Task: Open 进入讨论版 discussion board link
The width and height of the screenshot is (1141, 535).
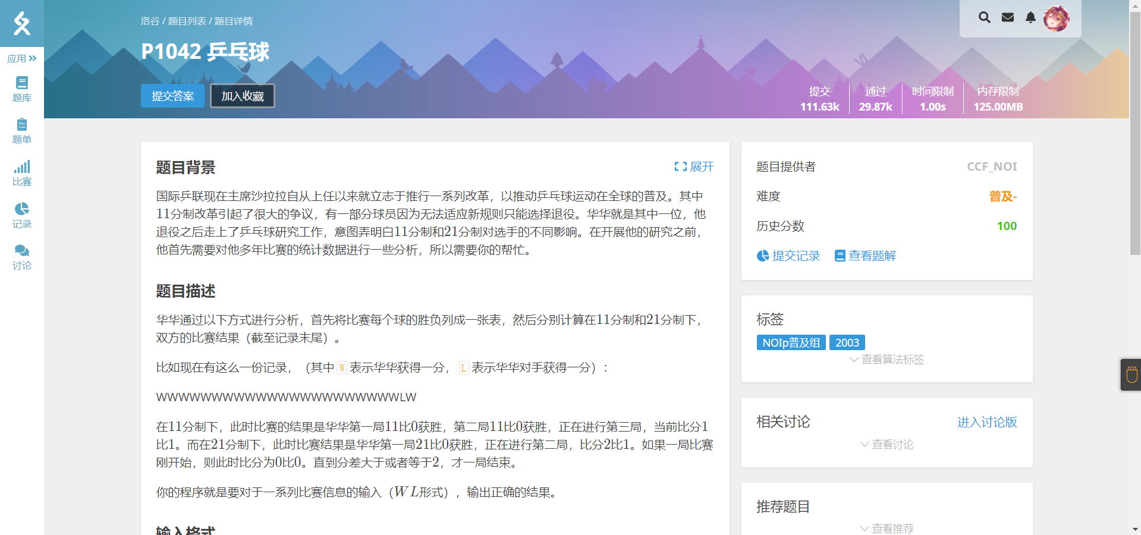Action: [986, 423]
